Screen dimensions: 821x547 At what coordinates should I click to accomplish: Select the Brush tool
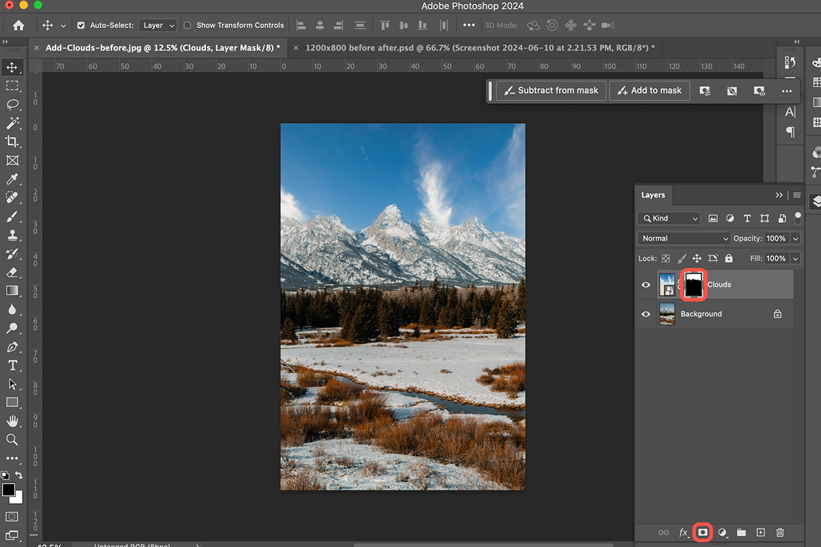pyautogui.click(x=12, y=216)
